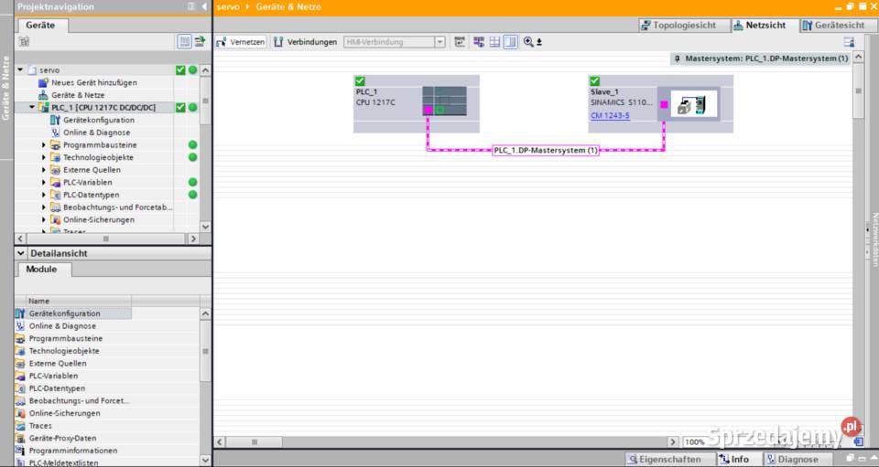879x467 pixels.
Task: Click the show address labels toolbar icon
Action: [x=460, y=42]
